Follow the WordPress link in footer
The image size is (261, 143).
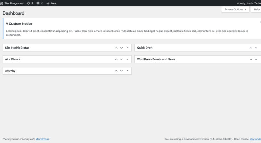[43, 139]
